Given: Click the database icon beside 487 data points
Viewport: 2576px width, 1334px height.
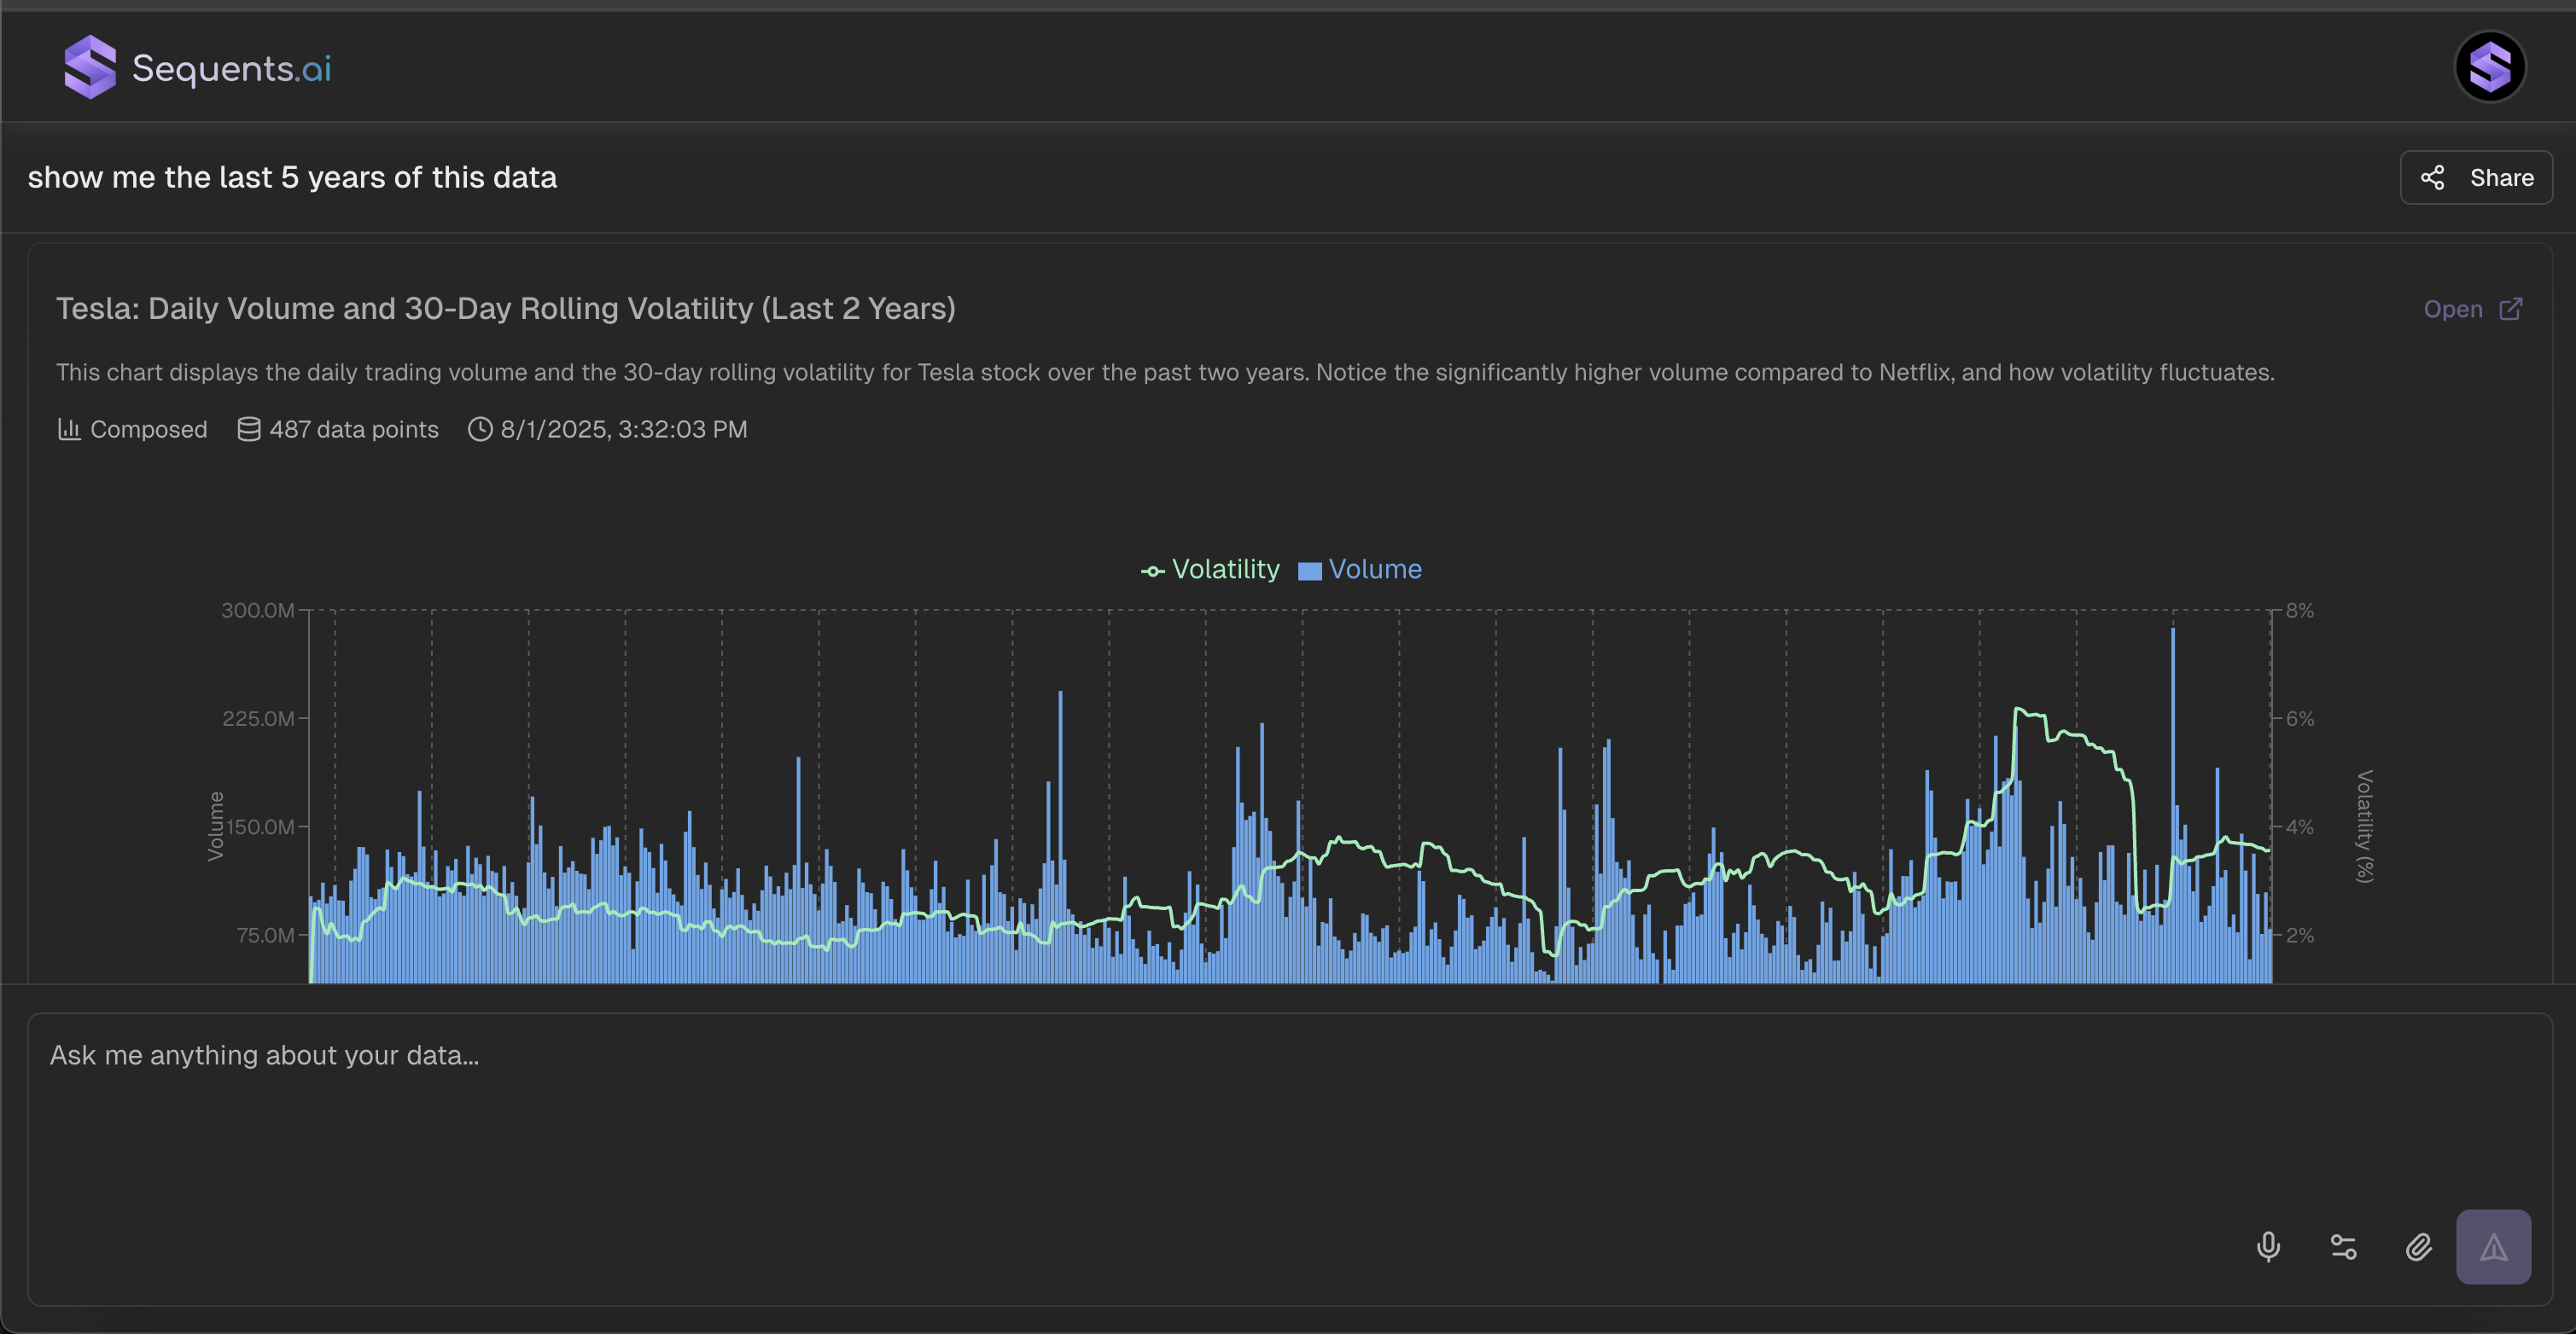Looking at the screenshot, I should [x=248, y=429].
